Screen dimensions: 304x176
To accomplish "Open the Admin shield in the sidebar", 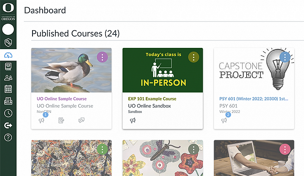I will pyautogui.click(x=8, y=43).
